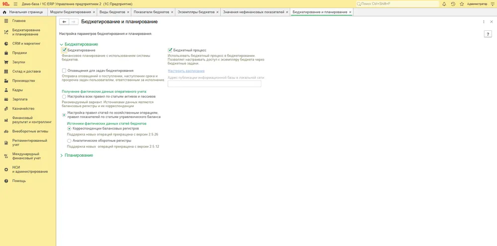Image resolution: width=497 pixels, height=246 pixels.
Task: Enable Оповещения для задач бюджетирования checkbox
Action: (x=64, y=70)
